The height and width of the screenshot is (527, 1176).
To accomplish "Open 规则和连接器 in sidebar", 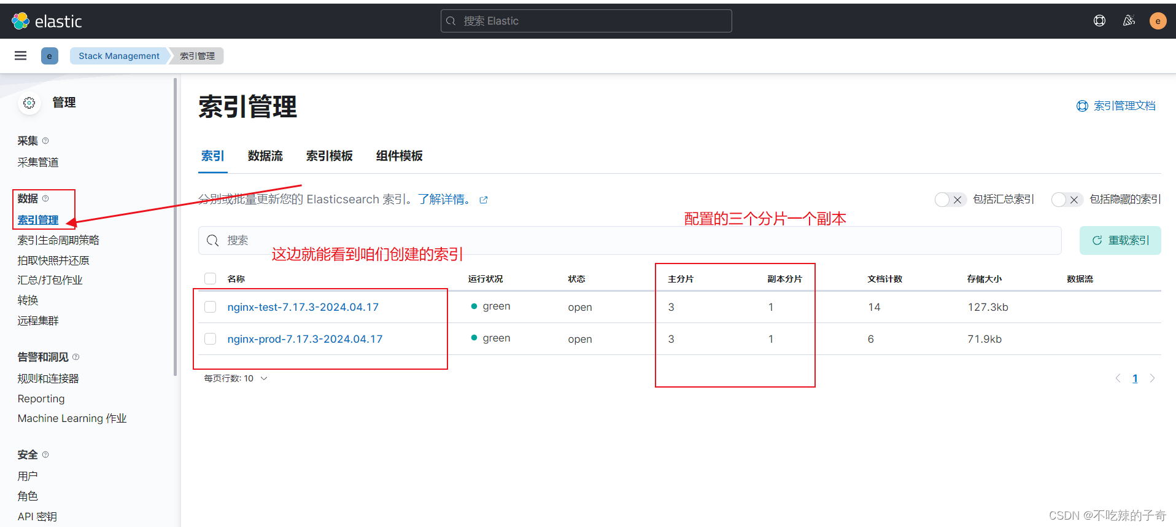I will pyautogui.click(x=48, y=378).
